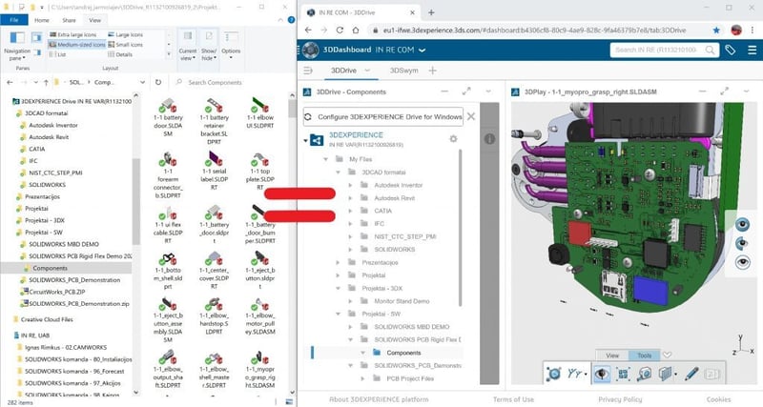This screenshot has width=763, height=407.
Task: Click the information icon in 3DDrive panel
Action: [x=489, y=139]
